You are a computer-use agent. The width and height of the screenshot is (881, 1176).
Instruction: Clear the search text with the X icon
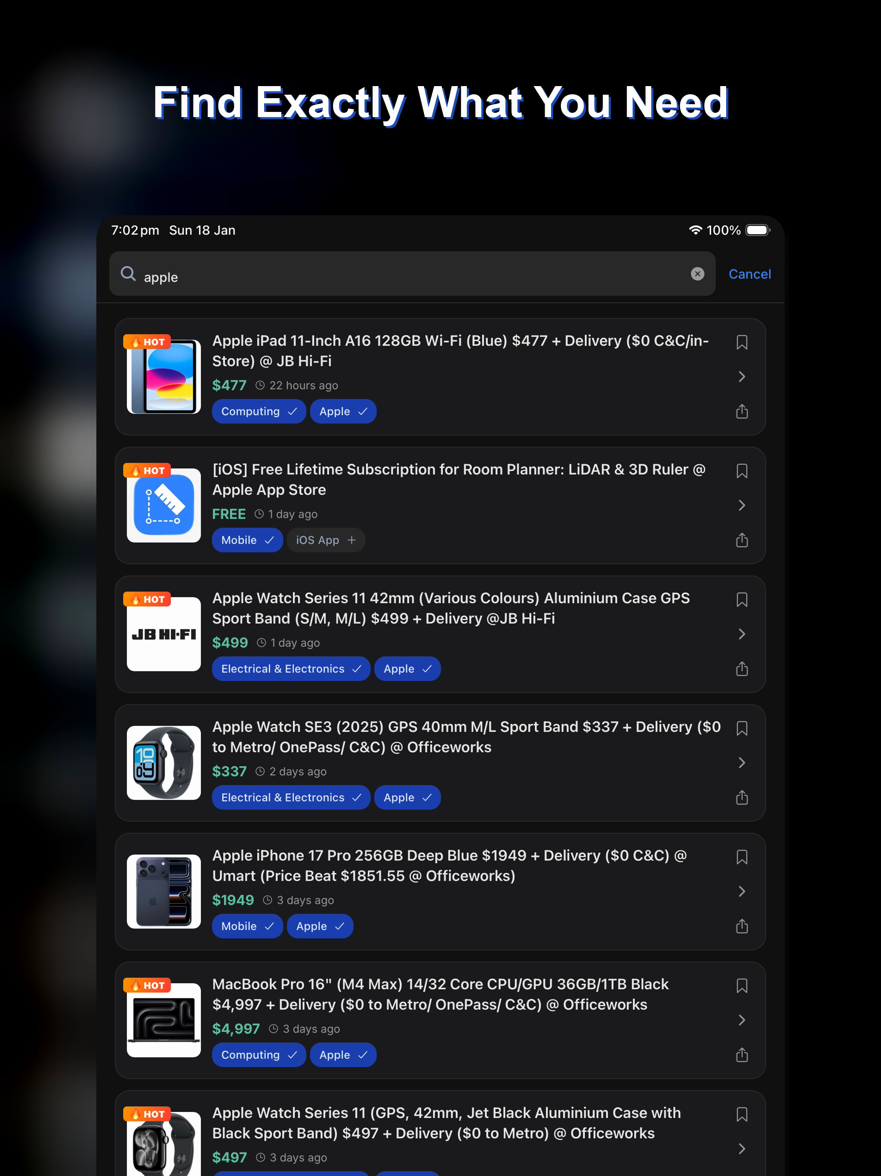point(697,274)
